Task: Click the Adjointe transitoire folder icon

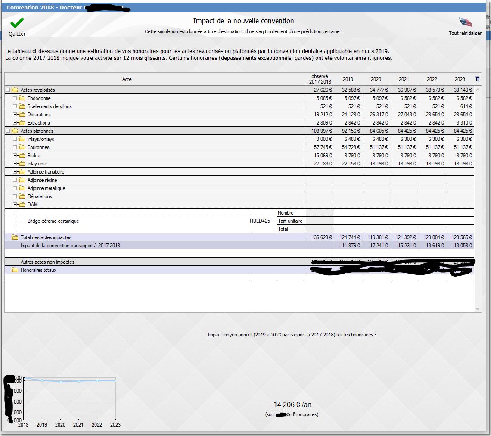Action: point(22,171)
